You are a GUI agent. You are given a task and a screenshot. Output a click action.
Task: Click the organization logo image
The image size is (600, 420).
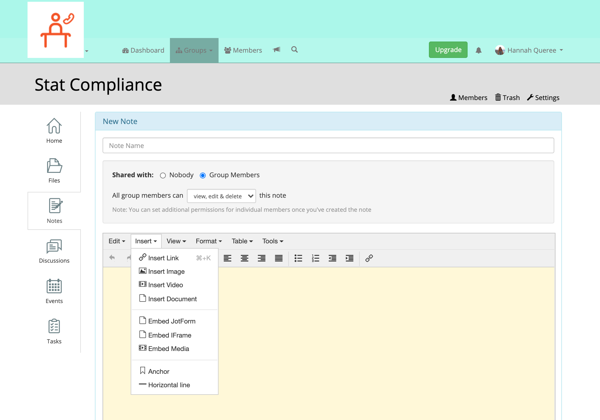tap(56, 30)
